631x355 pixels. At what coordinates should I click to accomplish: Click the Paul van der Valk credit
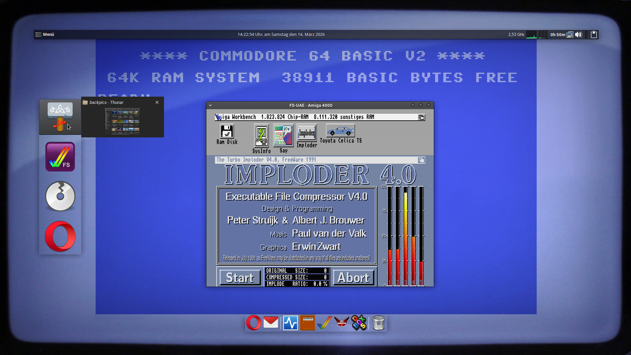(x=329, y=233)
